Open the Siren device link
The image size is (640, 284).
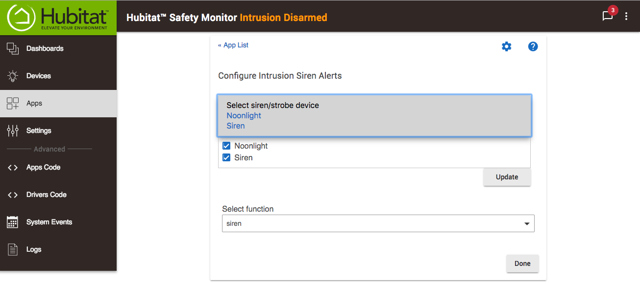(x=236, y=126)
